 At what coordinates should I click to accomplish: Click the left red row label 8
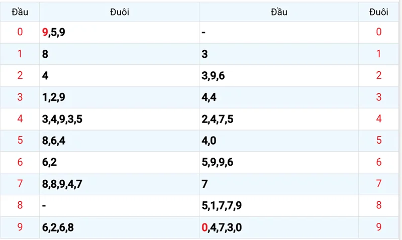20,205
